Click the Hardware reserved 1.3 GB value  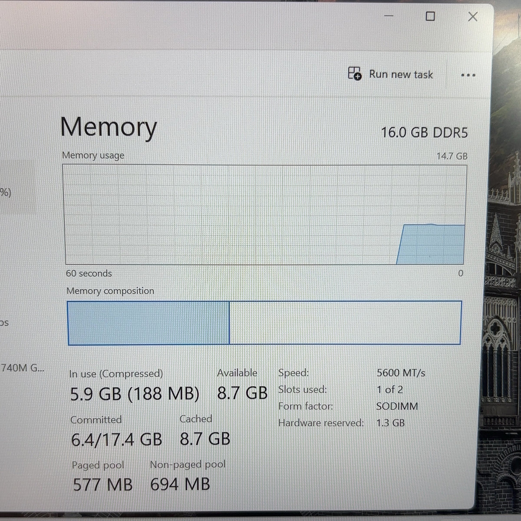(390, 423)
